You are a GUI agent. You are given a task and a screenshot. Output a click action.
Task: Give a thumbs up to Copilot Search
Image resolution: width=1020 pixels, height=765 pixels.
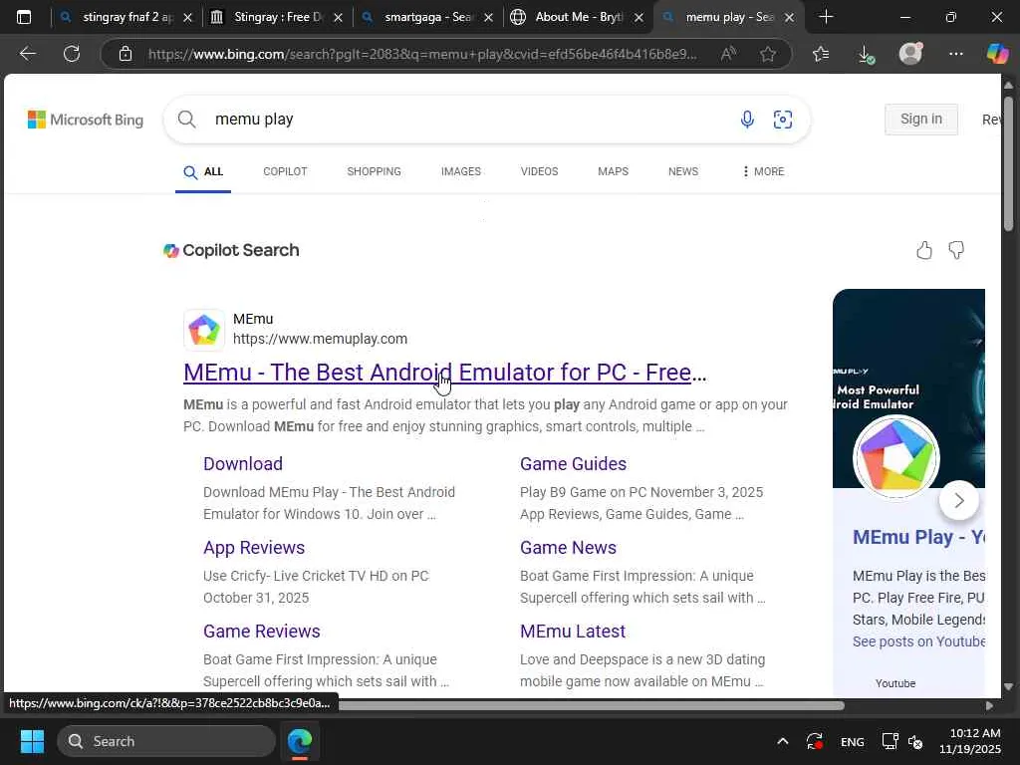[923, 250]
